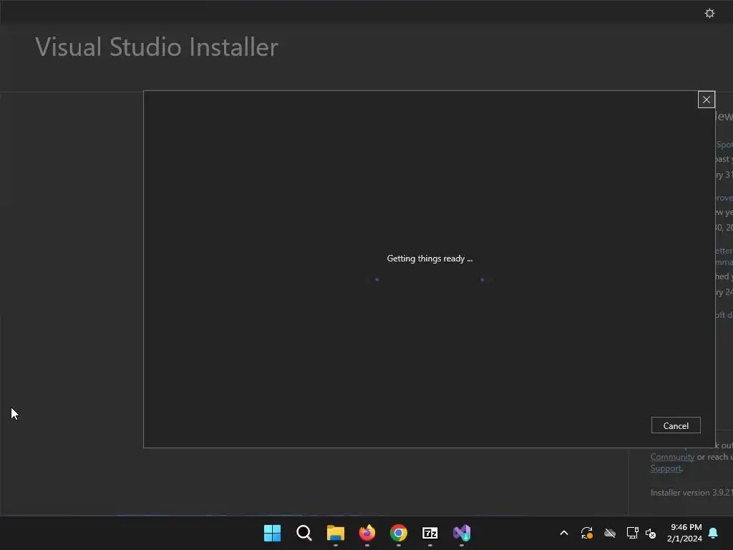This screenshot has width=733, height=550.
Task: Cancel the Getting things ready dialog
Action: pos(676,425)
